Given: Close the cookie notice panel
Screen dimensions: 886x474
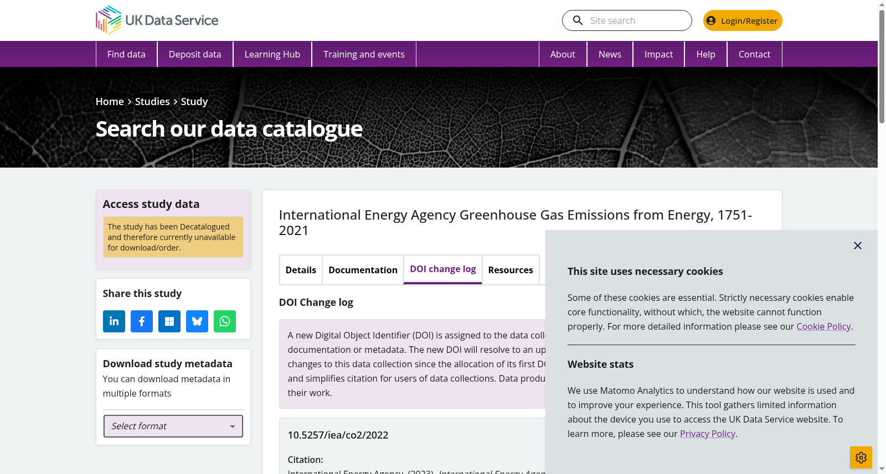Looking at the screenshot, I should pyautogui.click(x=858, y=246).
